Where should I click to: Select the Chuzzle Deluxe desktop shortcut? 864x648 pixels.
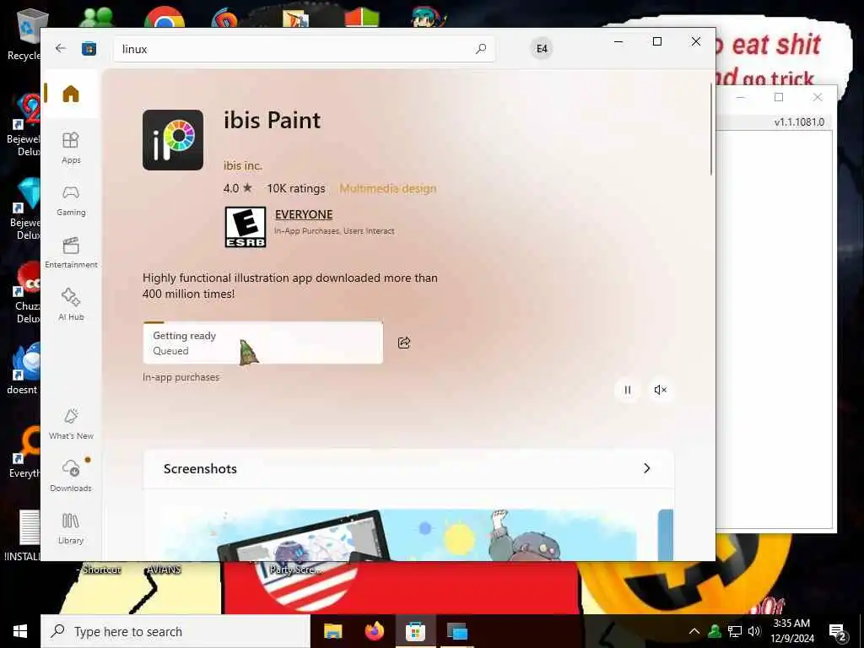[x=26, y=292]
